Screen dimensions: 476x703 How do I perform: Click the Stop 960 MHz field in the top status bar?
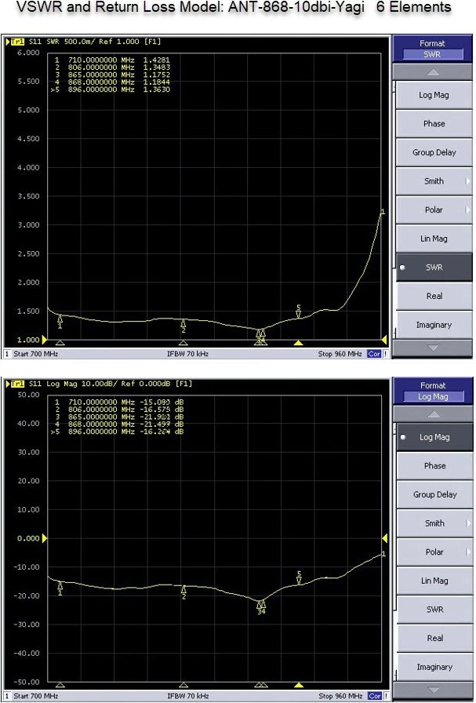[341, 354]
